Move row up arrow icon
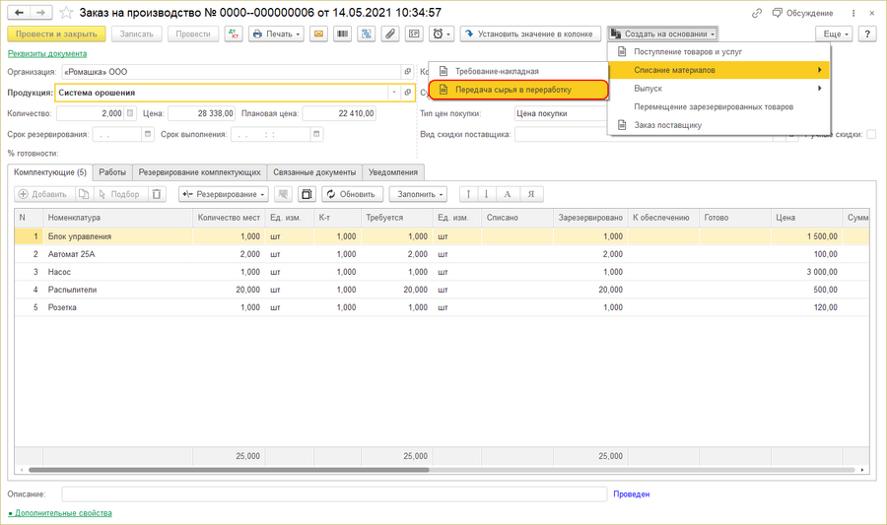 click(x=468, y=194)
